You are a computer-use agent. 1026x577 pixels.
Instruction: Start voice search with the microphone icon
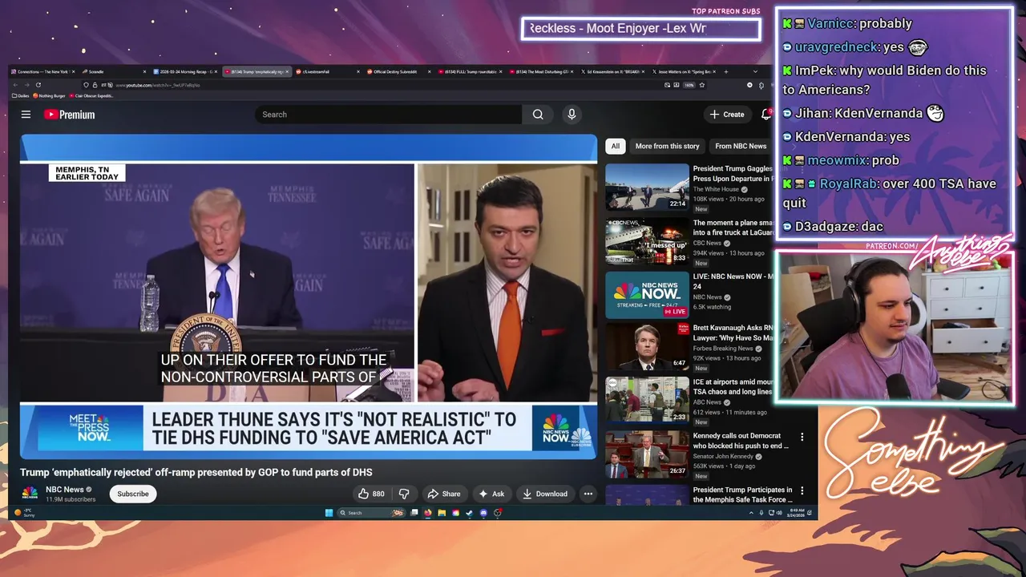[x=572, y=115]
